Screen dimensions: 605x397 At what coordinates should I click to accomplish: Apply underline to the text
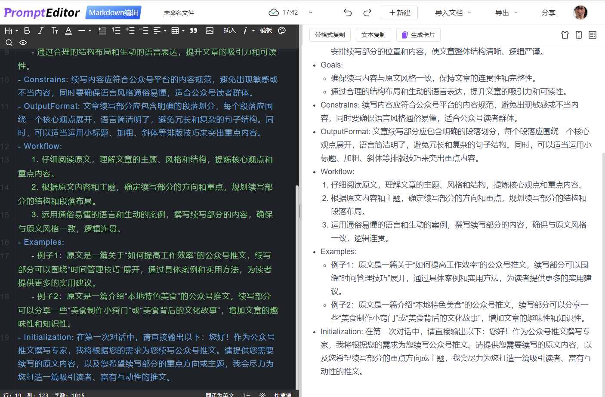(69, 30)
